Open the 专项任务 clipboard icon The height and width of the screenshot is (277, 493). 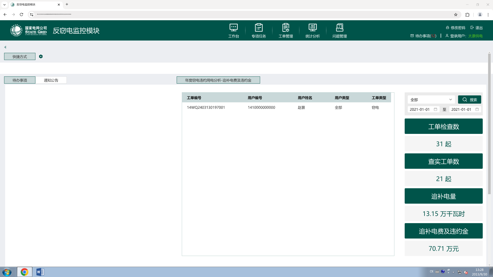coord(259,28)
